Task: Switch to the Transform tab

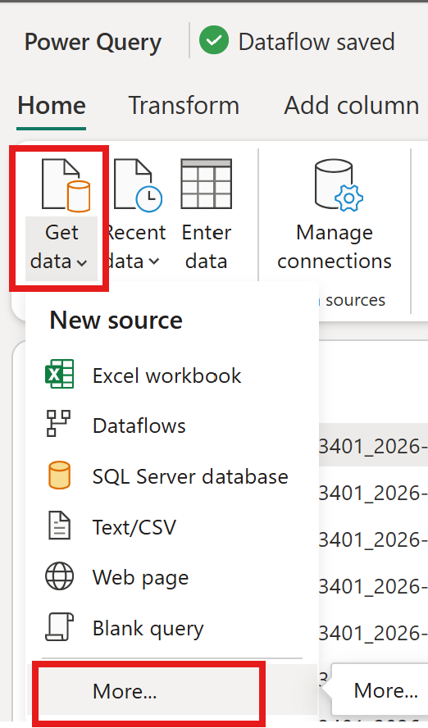Action: pos(184,106)
